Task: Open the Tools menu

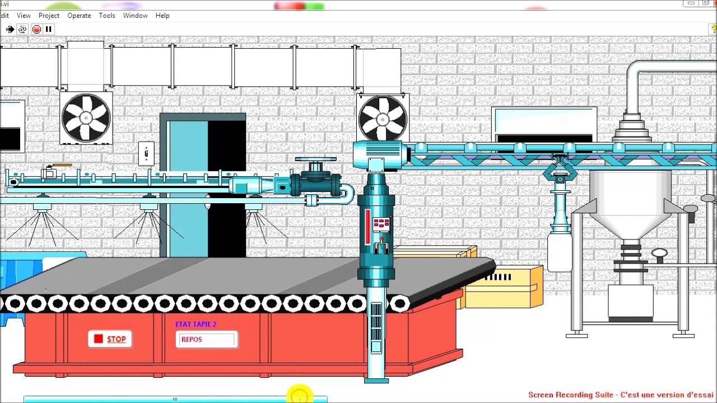Action: point(107,16)
